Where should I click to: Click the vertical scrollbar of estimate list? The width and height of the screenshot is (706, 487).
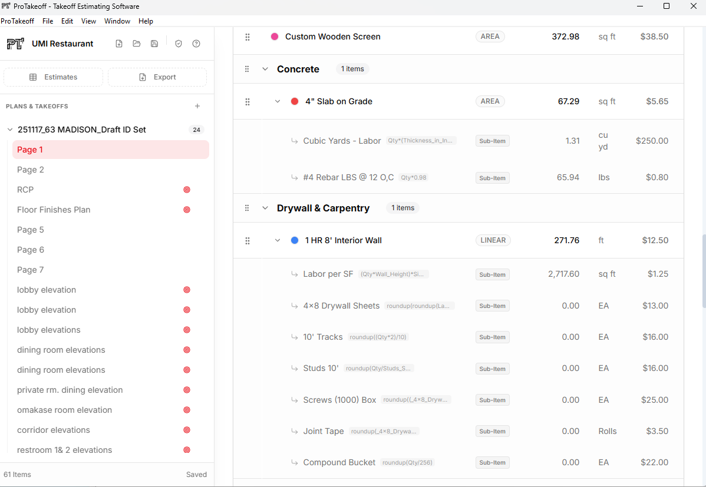pyautogui.click(x=704, y=270)
